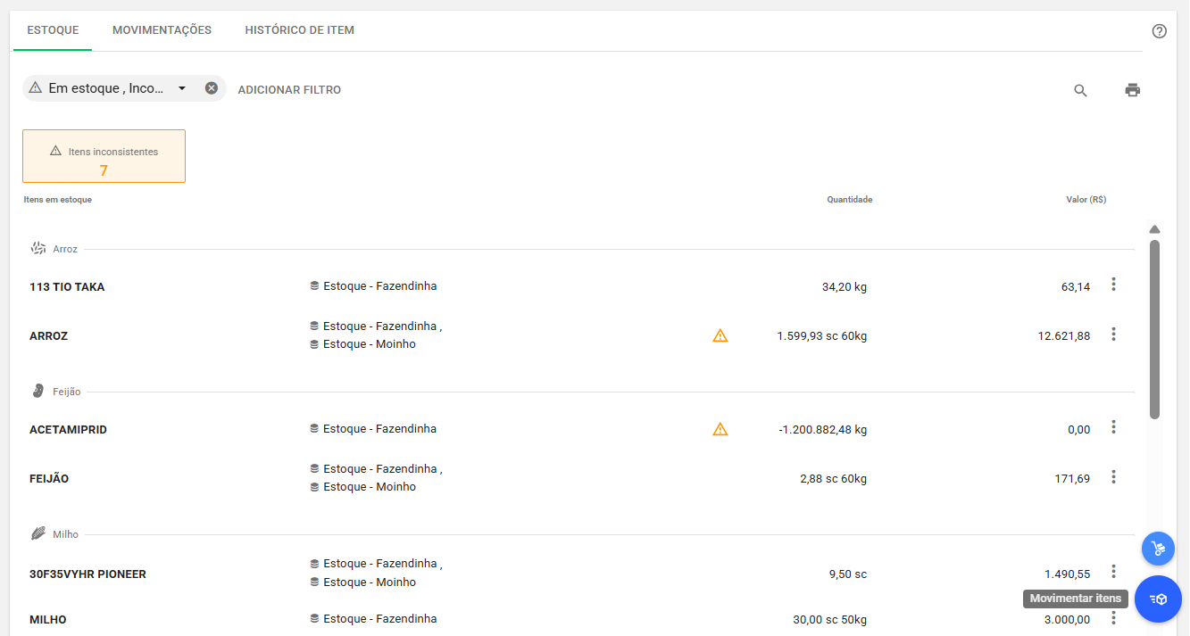Viewport: 1190px width, 636px height.
Task: Click the scroll-up arrow above the scrollbar
Action: click(x=1154, y=229)
